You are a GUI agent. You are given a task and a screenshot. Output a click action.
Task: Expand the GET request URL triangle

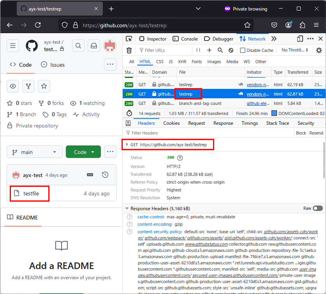click(127, 144)
